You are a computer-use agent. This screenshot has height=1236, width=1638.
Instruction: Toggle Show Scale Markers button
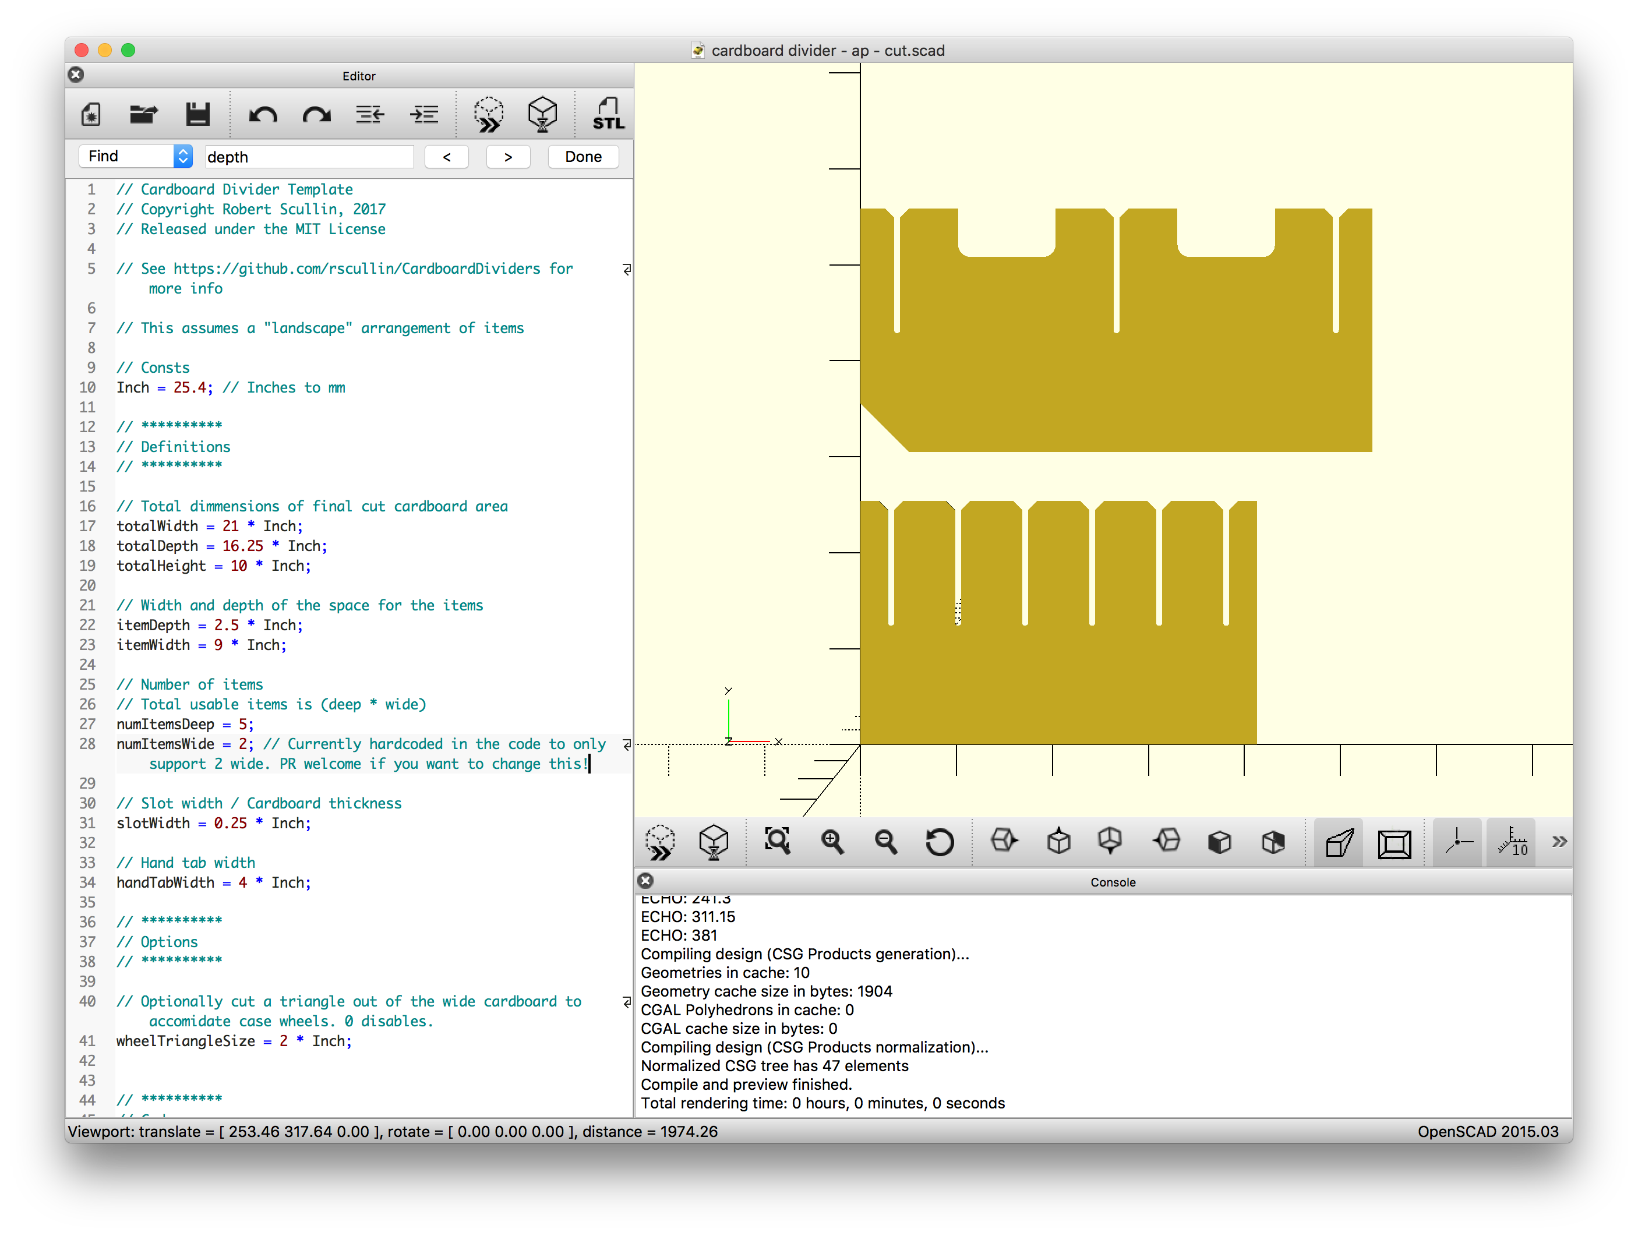(1512, 842)
